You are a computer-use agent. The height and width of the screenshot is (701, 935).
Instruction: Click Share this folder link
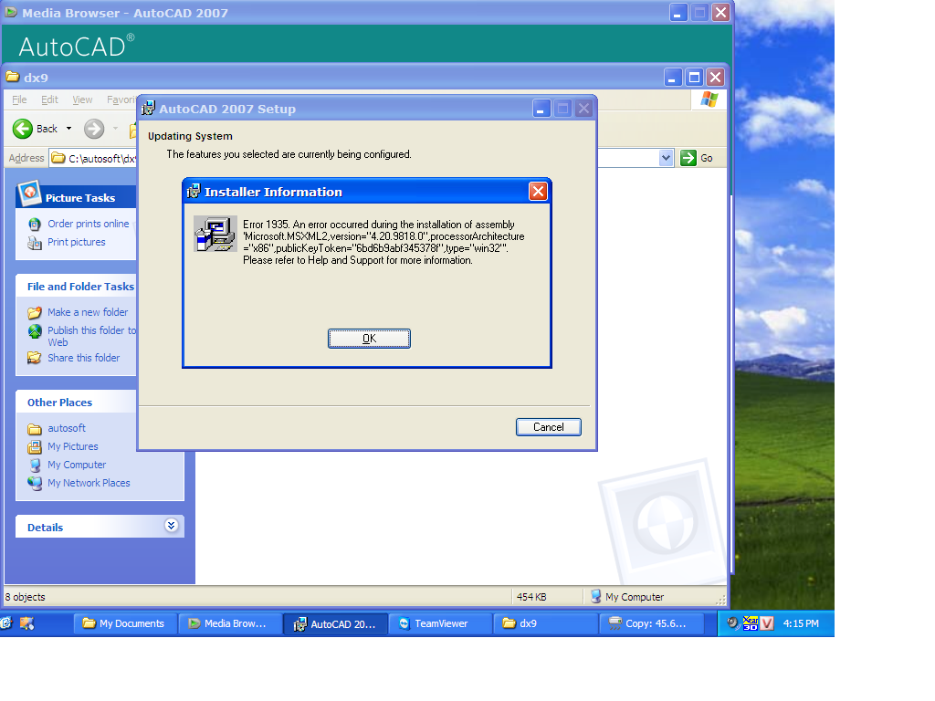pos(83,358)
